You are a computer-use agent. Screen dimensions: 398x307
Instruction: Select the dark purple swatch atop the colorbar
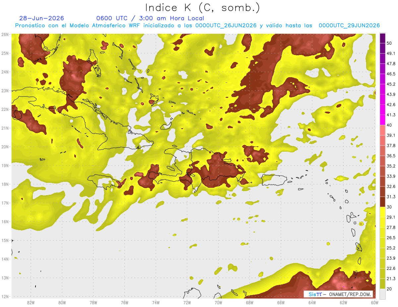(x=382, y=38)
